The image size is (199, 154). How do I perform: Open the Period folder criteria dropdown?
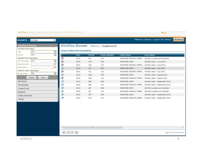55,55
